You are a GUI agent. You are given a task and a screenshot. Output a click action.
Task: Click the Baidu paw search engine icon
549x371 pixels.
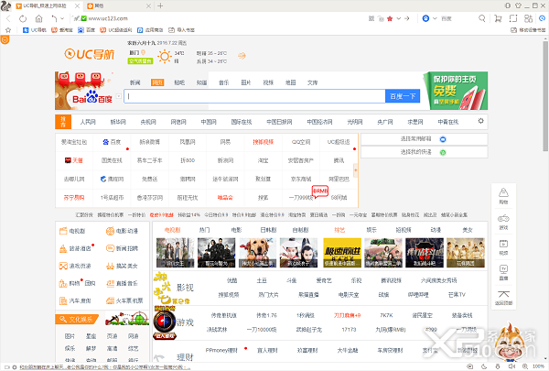[x=425, y=18]
